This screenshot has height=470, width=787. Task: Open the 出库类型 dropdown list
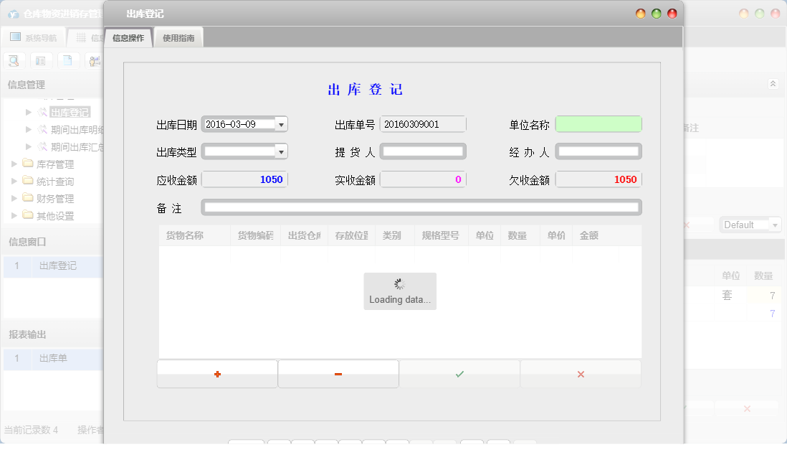[x=282, y=151]
